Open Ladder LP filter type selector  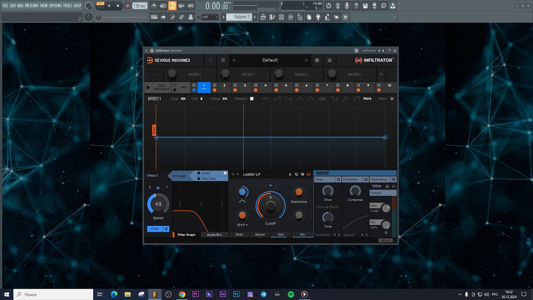(x=252, y=174)
